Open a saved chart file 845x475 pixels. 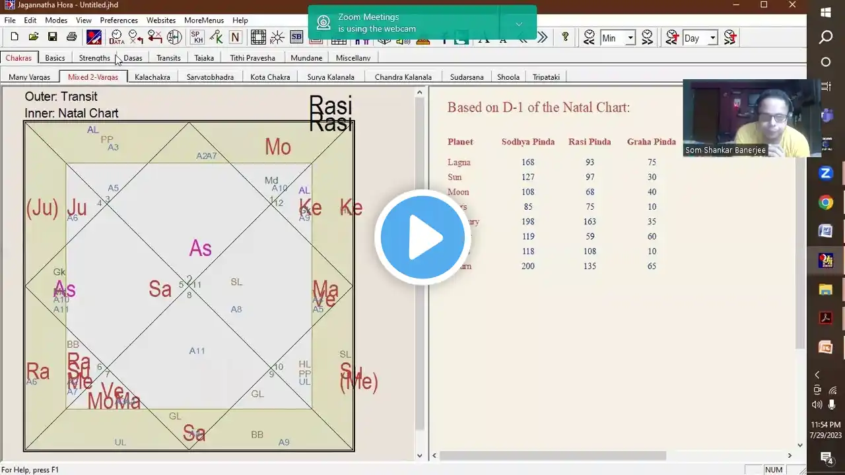click(x=34, y=37)
